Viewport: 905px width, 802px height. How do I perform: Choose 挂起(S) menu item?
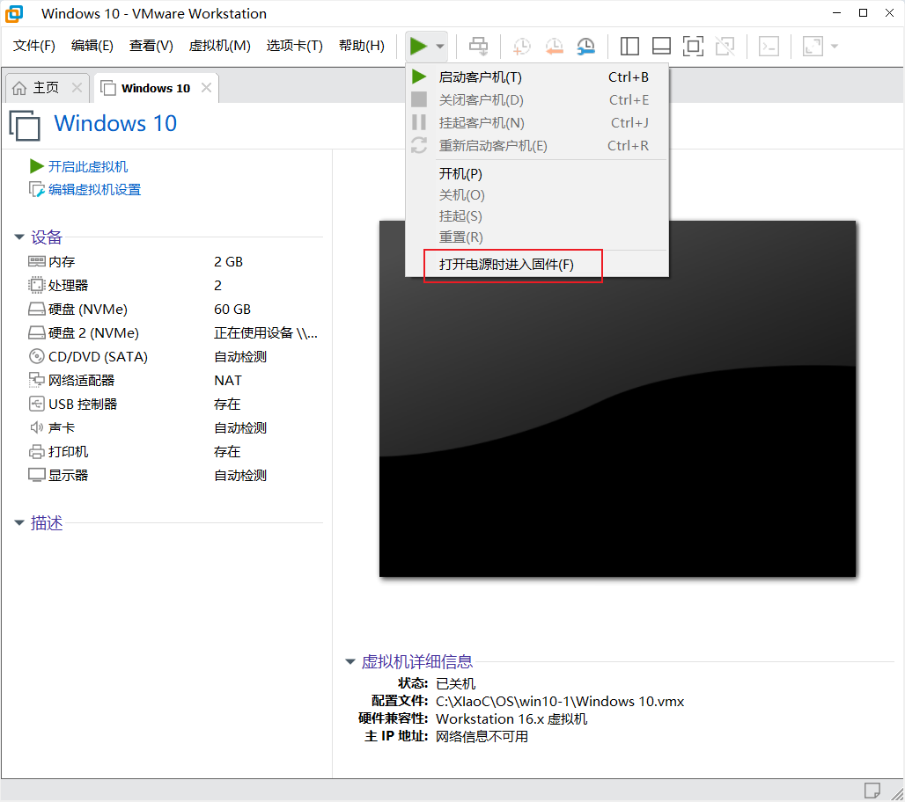click(537, 216)
